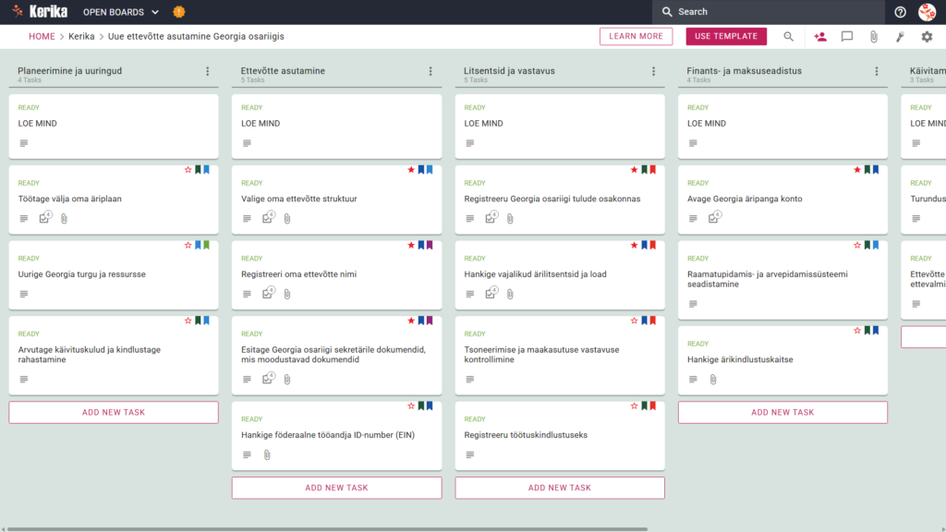Open Finants- ja maksuseadistus column menu
Image resolution: width=946 pixels, height=532 pixels.
(877, 71)
